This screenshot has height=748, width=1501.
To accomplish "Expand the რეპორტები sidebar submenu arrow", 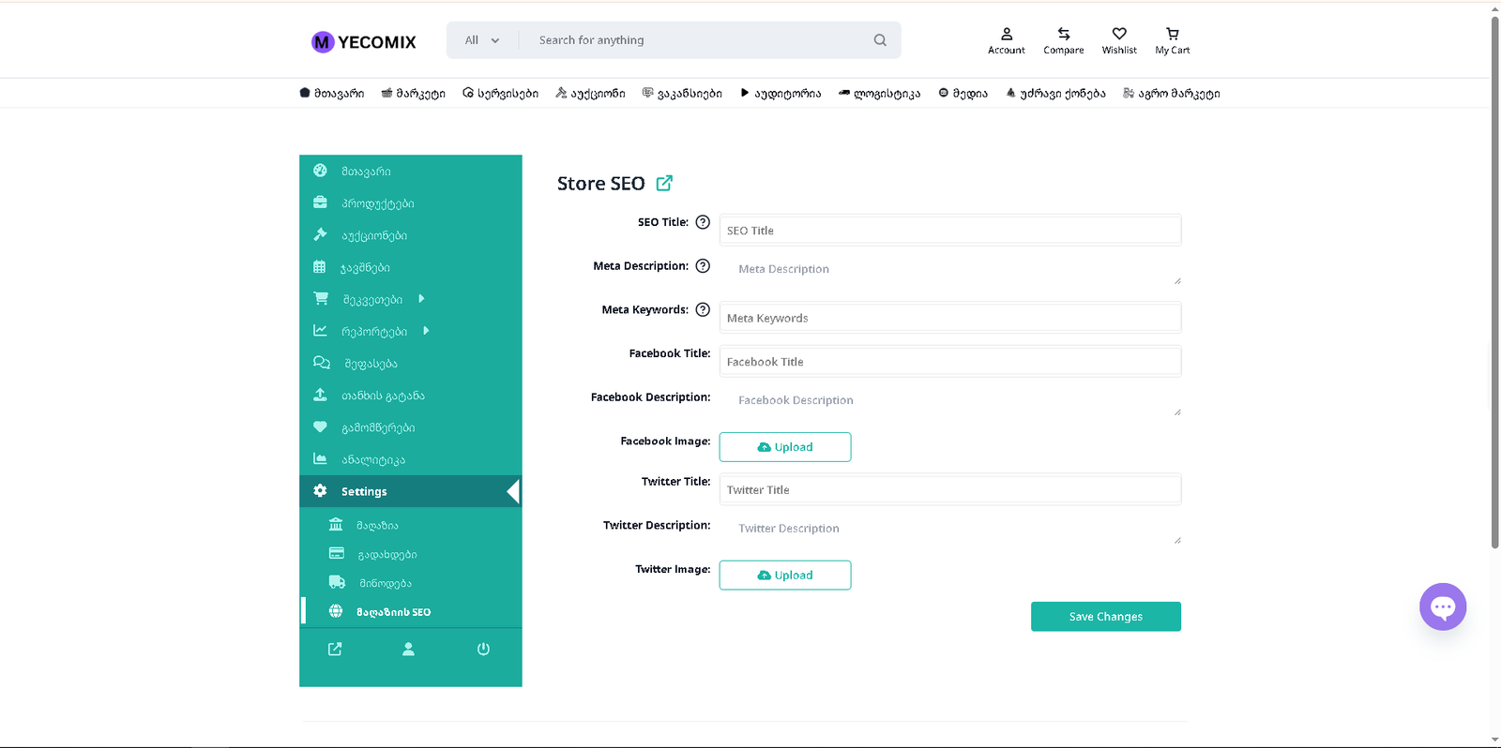I will 426,331.
